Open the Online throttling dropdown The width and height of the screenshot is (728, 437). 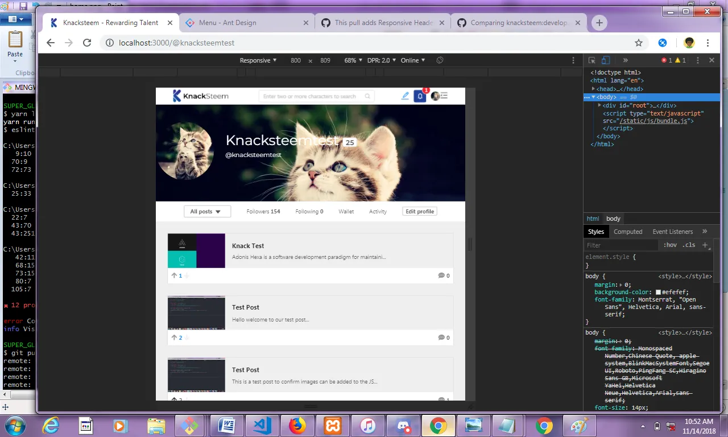(413, 60)
